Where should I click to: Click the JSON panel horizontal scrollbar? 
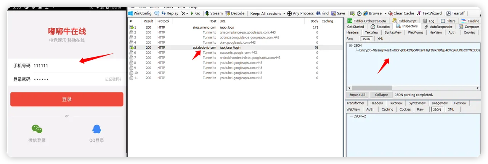381,88
